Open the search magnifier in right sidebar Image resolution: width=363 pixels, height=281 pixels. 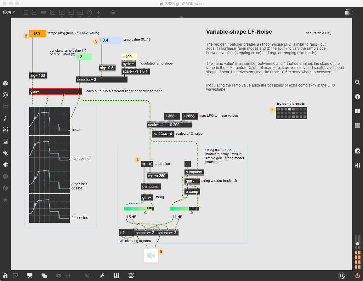coord(357,82)
